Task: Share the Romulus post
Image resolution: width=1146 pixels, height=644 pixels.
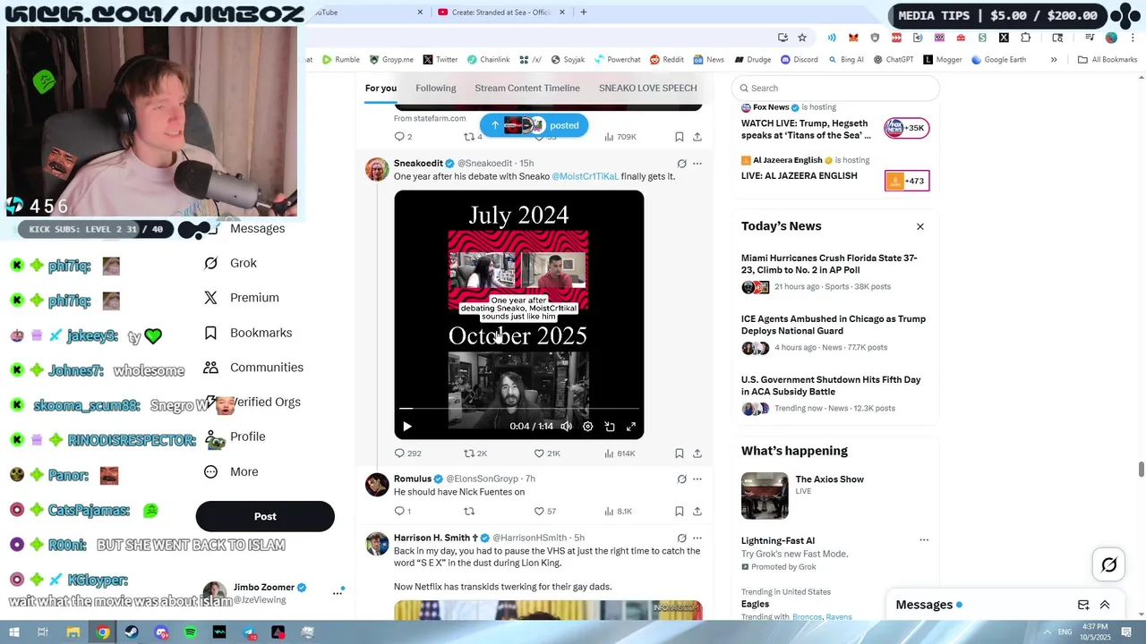Action: (697, 512)
